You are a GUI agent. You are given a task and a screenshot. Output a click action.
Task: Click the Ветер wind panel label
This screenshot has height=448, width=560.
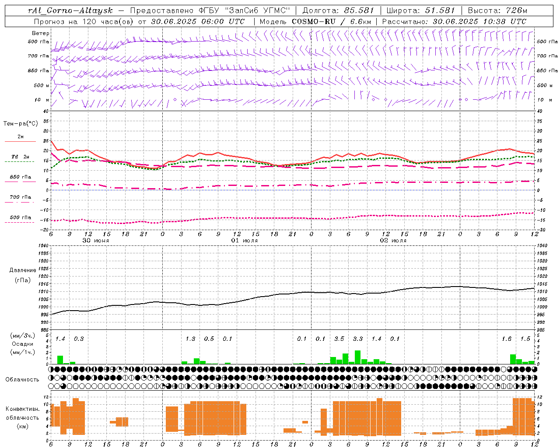tap(41, 33)
